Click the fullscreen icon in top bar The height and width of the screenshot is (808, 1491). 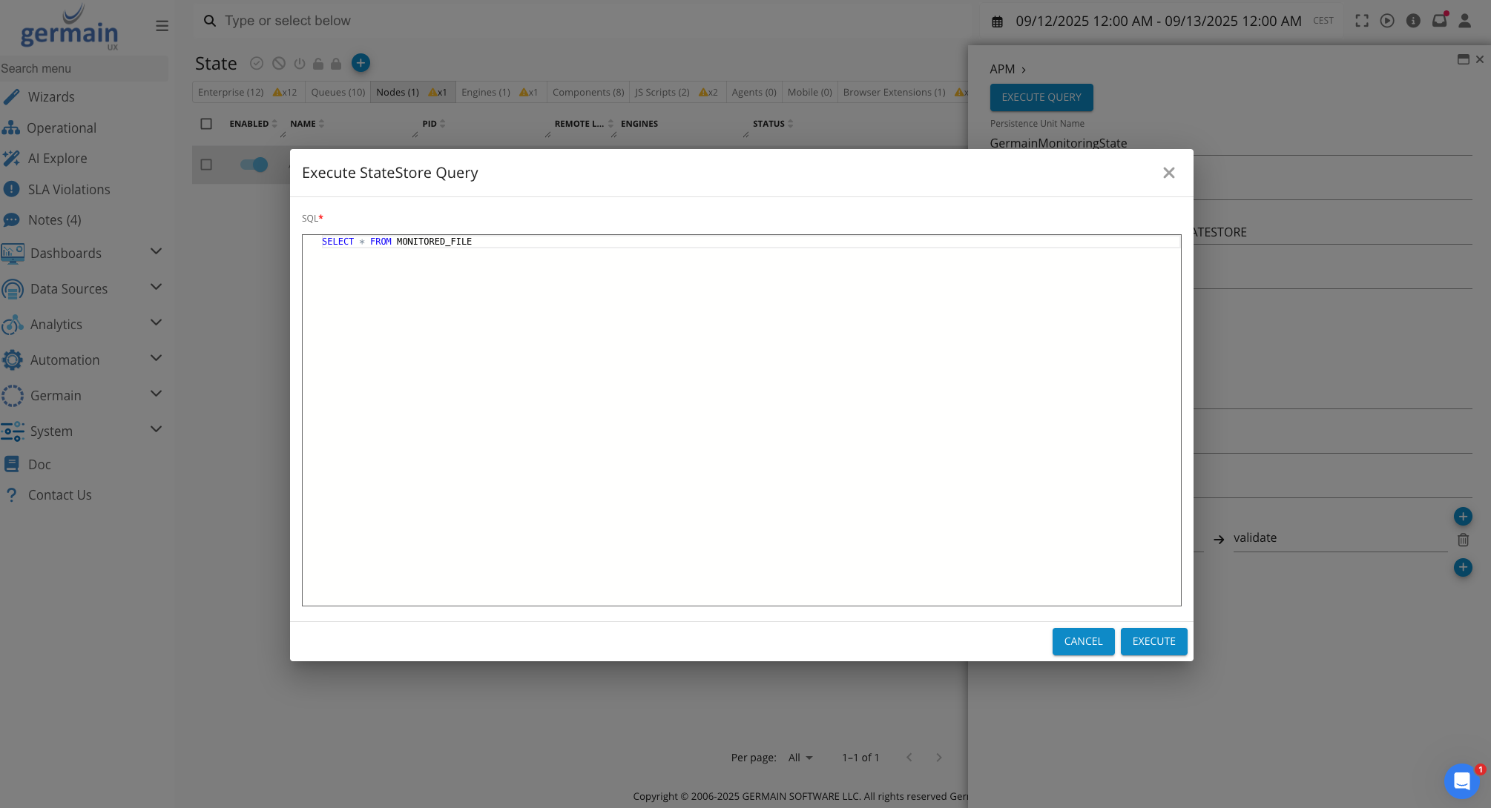pyautogui.click(x=1362, y=21)
